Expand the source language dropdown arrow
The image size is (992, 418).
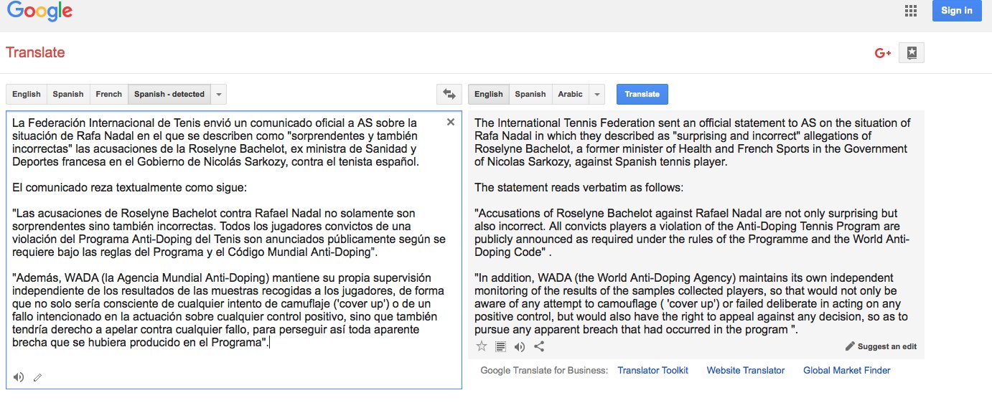pyautogui.click(x=220, y=94)
